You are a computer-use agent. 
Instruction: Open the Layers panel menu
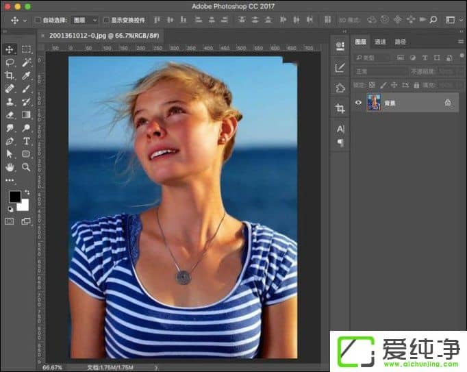[460, 42]
